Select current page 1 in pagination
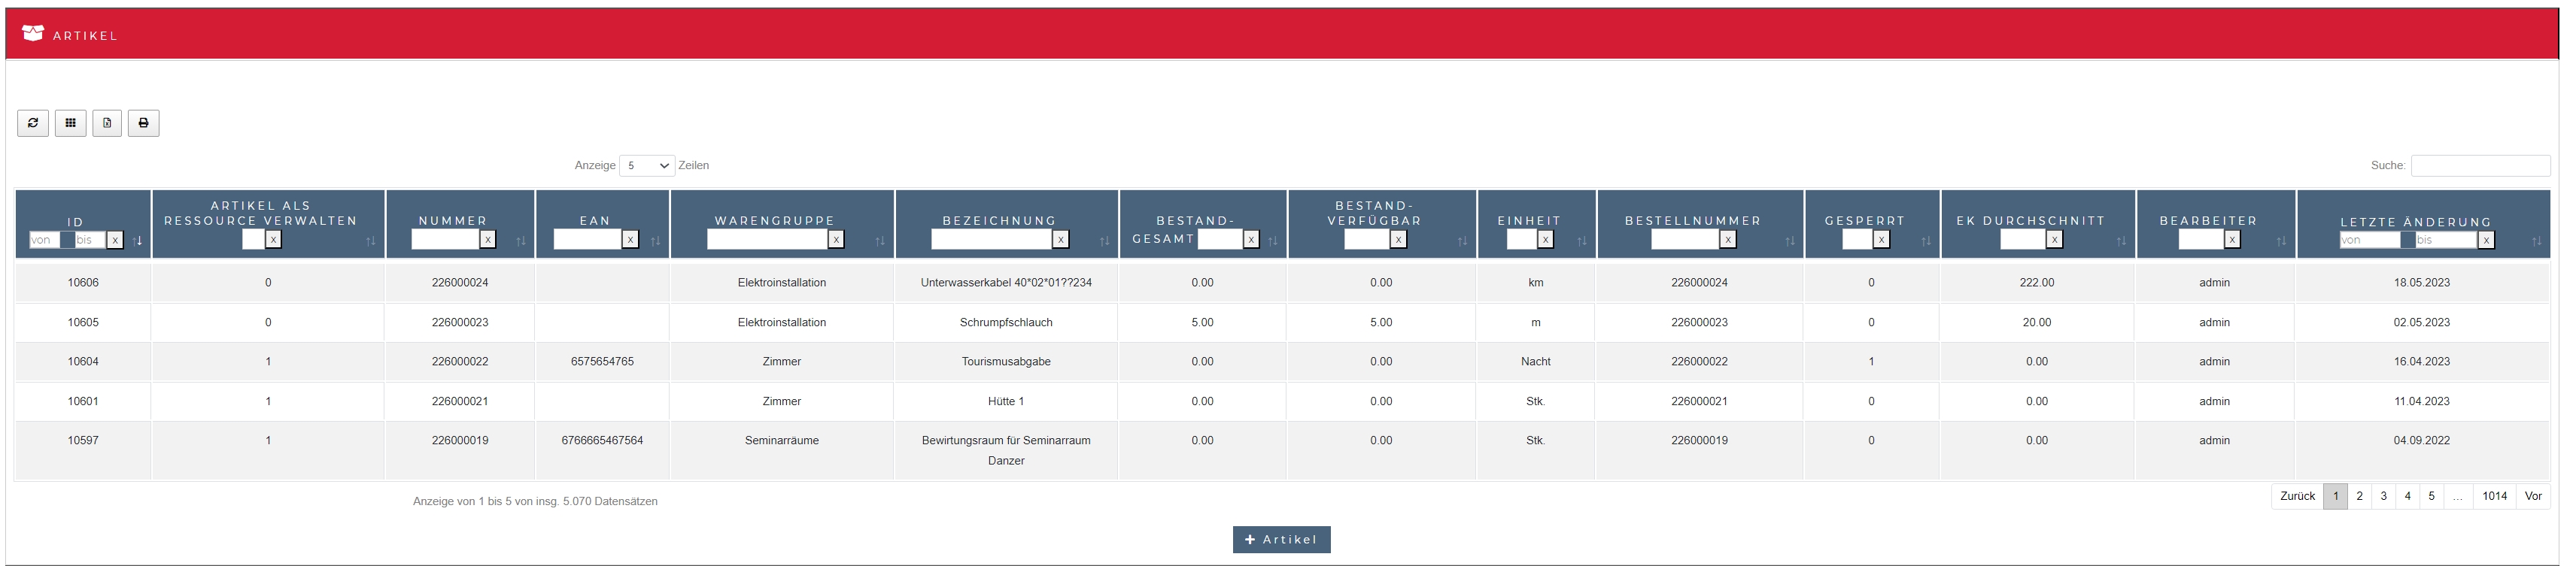Viewport: 2576px width, 566px height. [2335, 496]
